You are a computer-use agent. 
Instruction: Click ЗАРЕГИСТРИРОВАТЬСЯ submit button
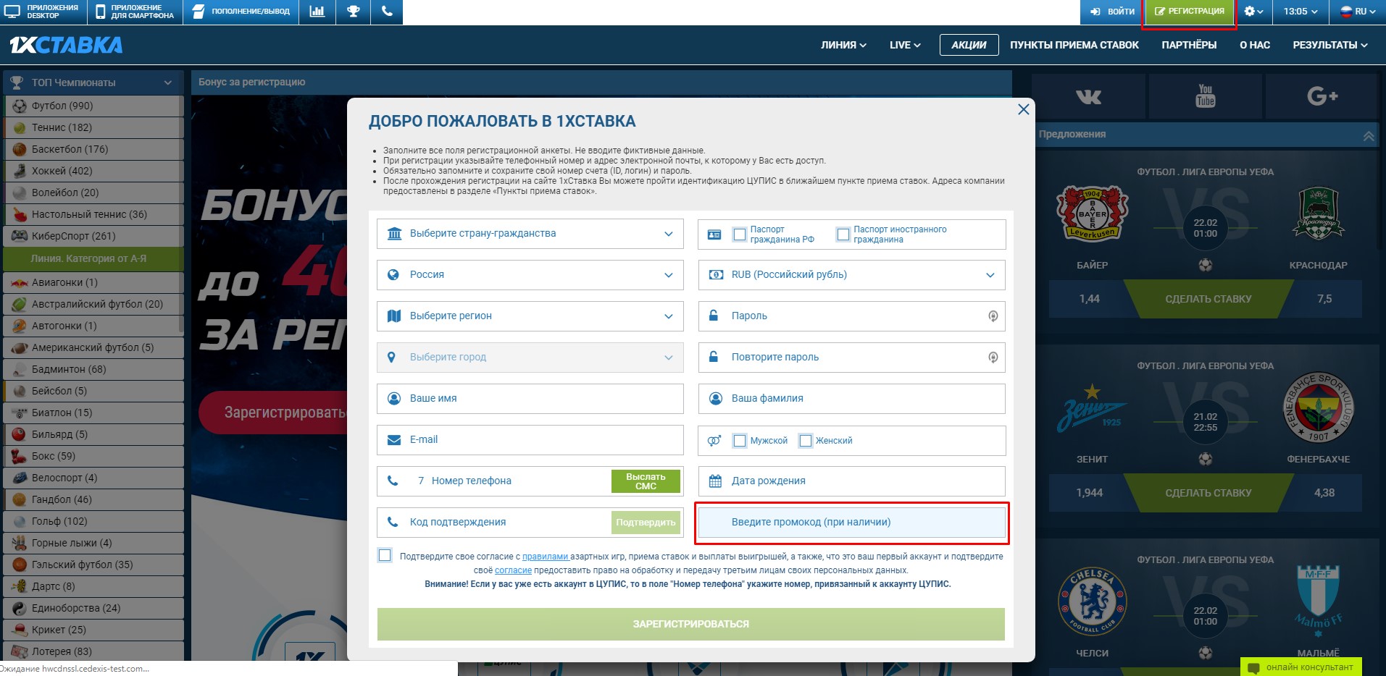tap(690, 624)
